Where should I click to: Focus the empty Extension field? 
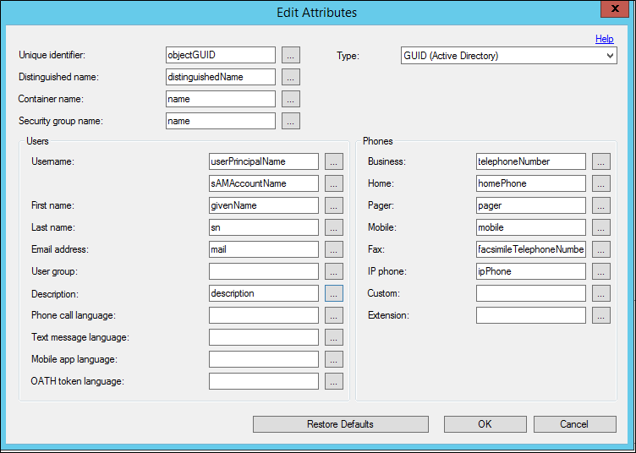(x=531, y=315)
